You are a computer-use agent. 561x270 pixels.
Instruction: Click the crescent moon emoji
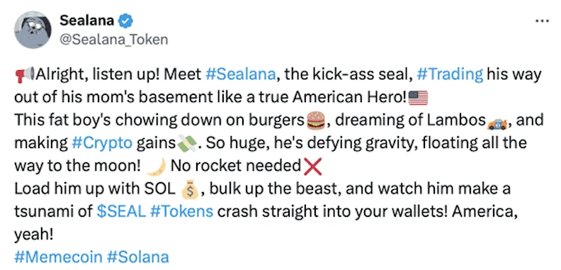point(157,167)
